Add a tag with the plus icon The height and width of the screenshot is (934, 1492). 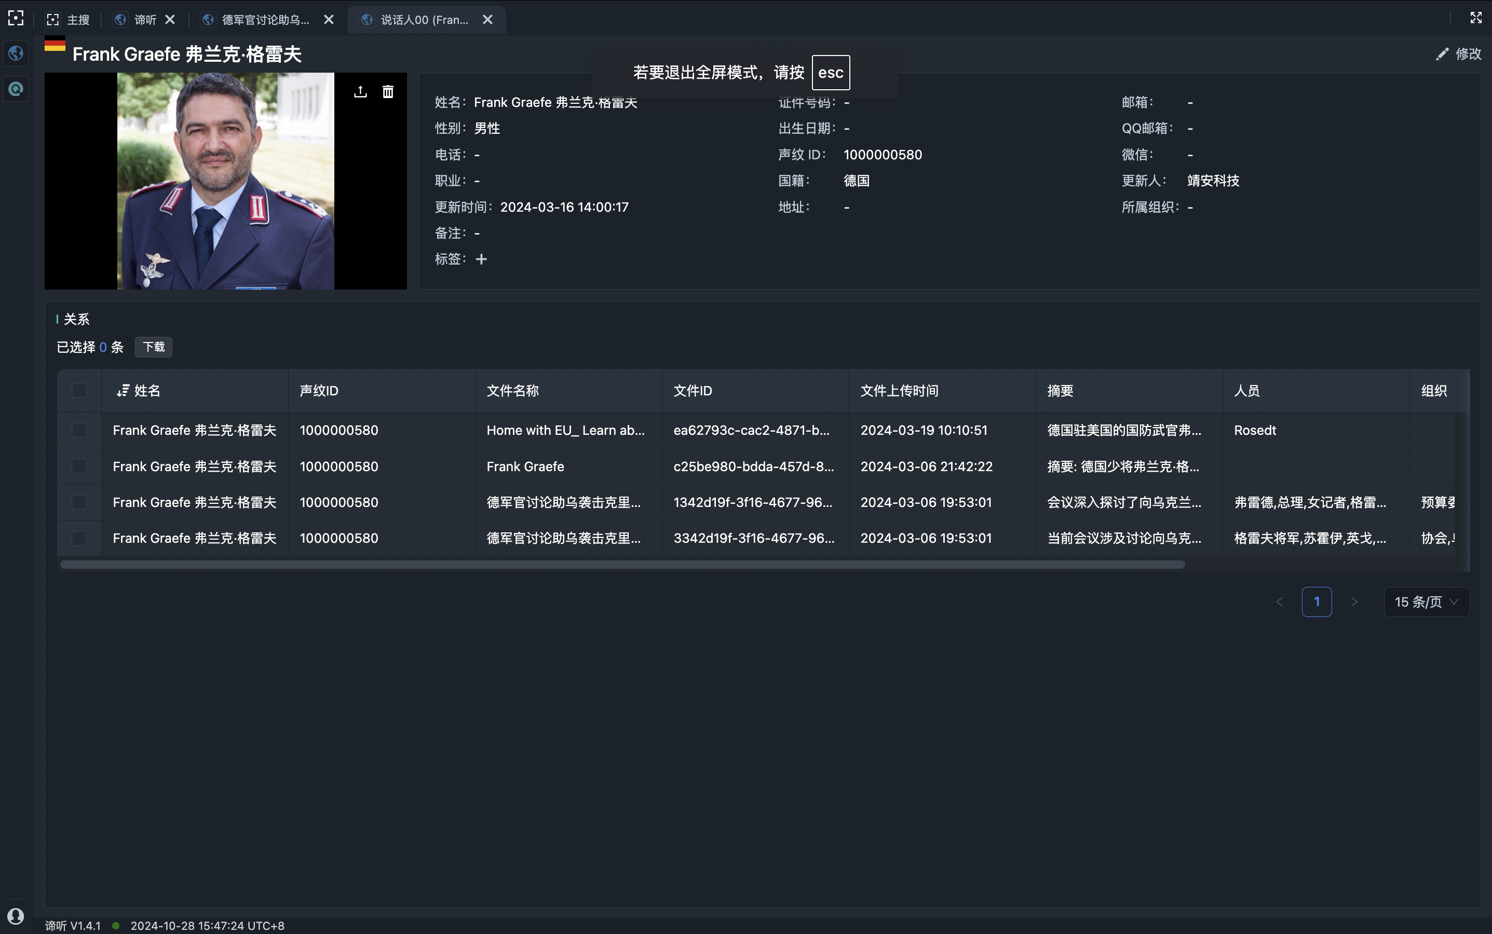pos(481,259)
